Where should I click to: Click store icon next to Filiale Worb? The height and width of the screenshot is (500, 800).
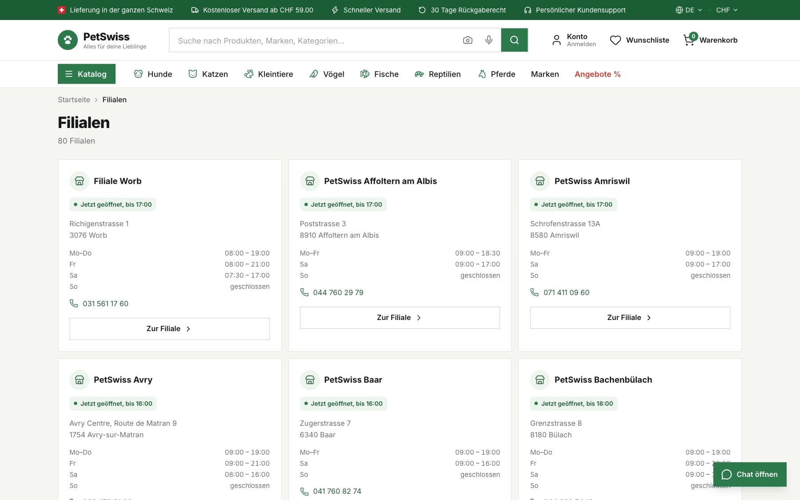(x=79, y=181)
